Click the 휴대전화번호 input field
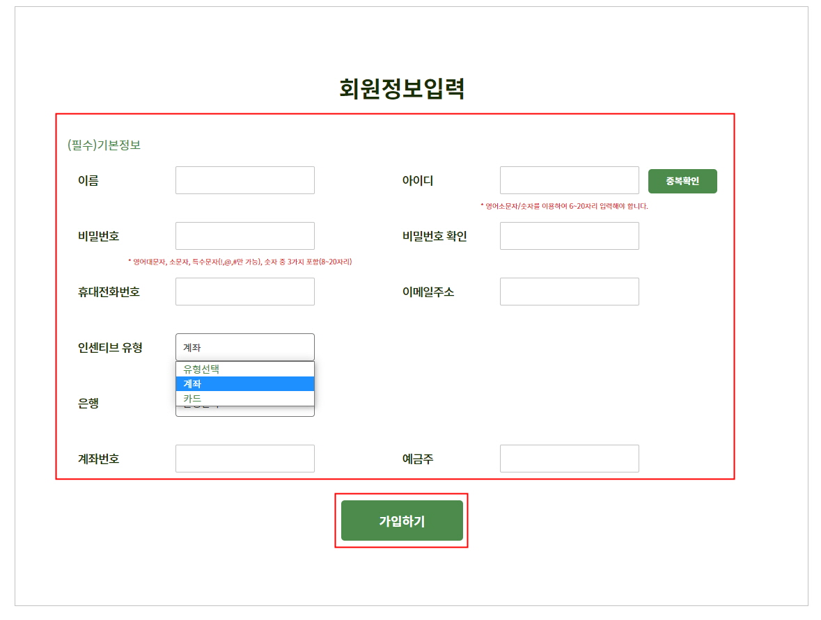 pos(245,292)
